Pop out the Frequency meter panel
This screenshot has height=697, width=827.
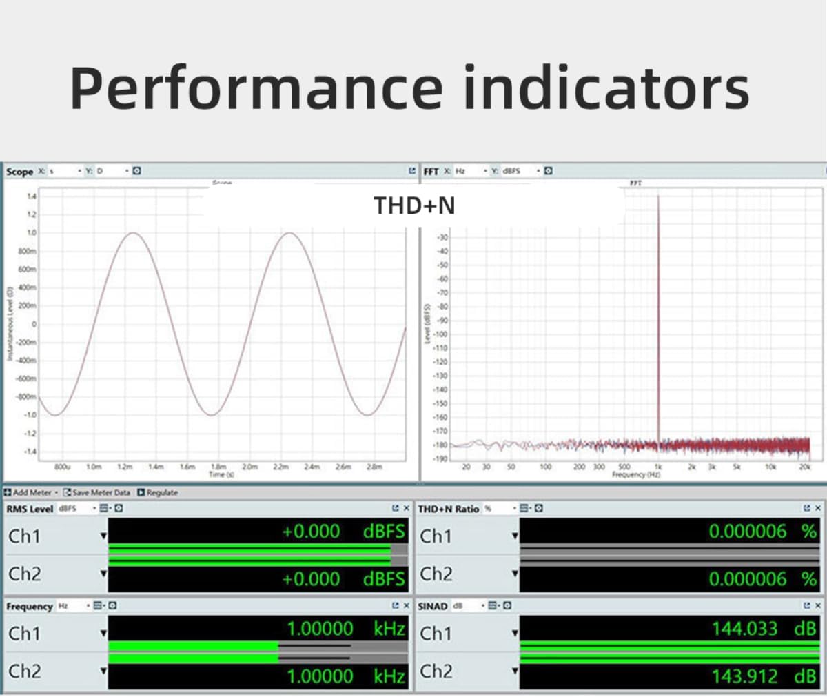click(396, 606)
